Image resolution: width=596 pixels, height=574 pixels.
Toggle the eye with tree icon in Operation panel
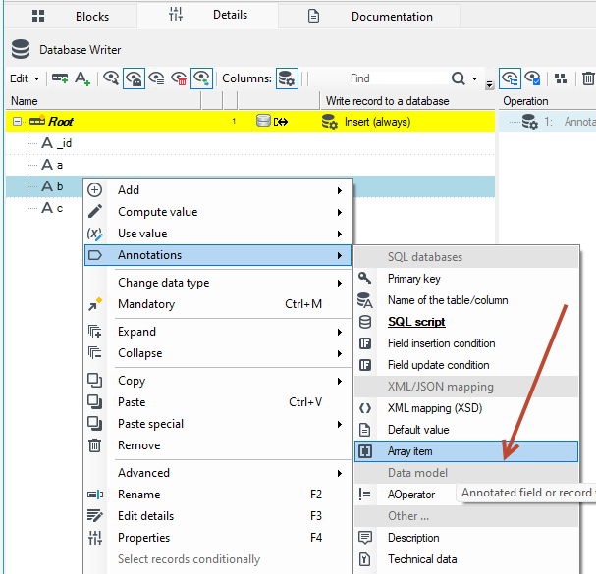(x=510, y=78)
